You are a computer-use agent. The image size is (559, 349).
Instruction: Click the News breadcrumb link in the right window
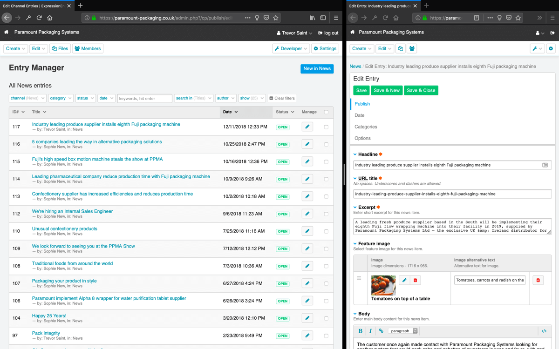click(355, 66)
